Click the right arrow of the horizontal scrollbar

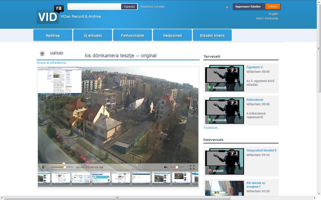pyautogui.click(x=315, y=198)
